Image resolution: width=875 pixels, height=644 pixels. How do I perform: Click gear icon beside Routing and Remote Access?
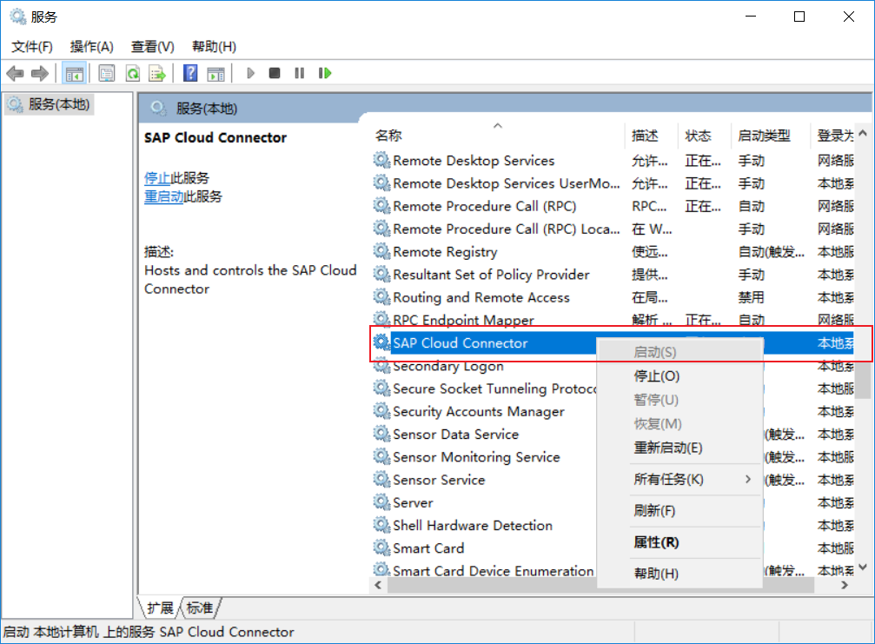[381, 297]
